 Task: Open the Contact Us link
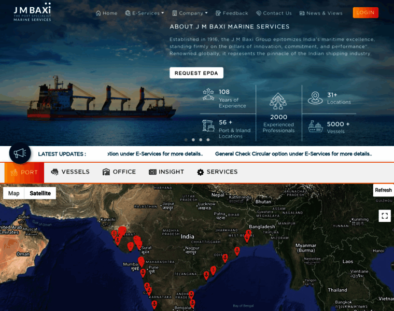point(274,13)
